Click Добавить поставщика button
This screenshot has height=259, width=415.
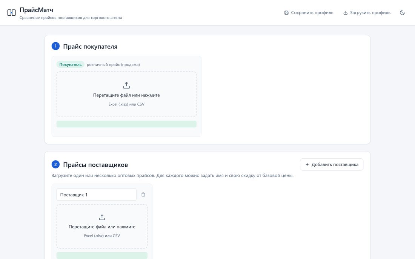pos(332,164)
